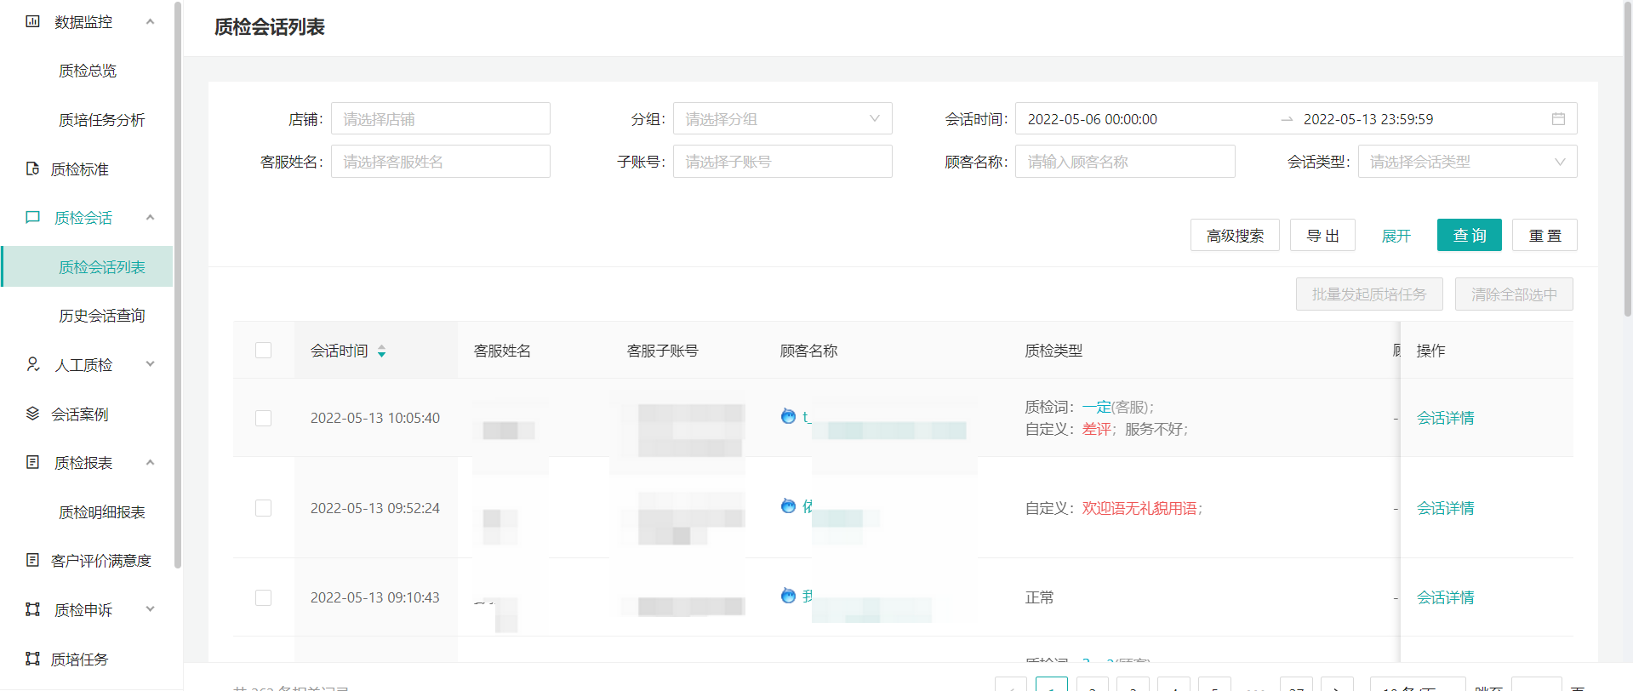Click the 会话时间 column sort arrows

pos(381,351)
